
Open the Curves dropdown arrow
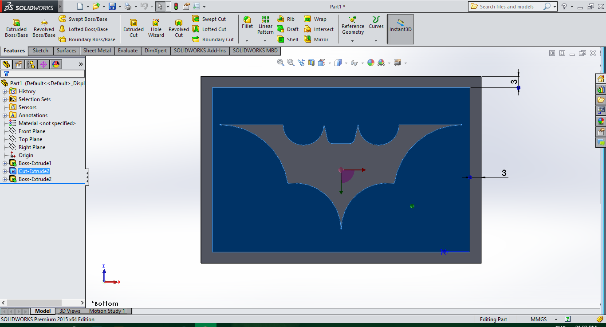[x=376, y=41]
